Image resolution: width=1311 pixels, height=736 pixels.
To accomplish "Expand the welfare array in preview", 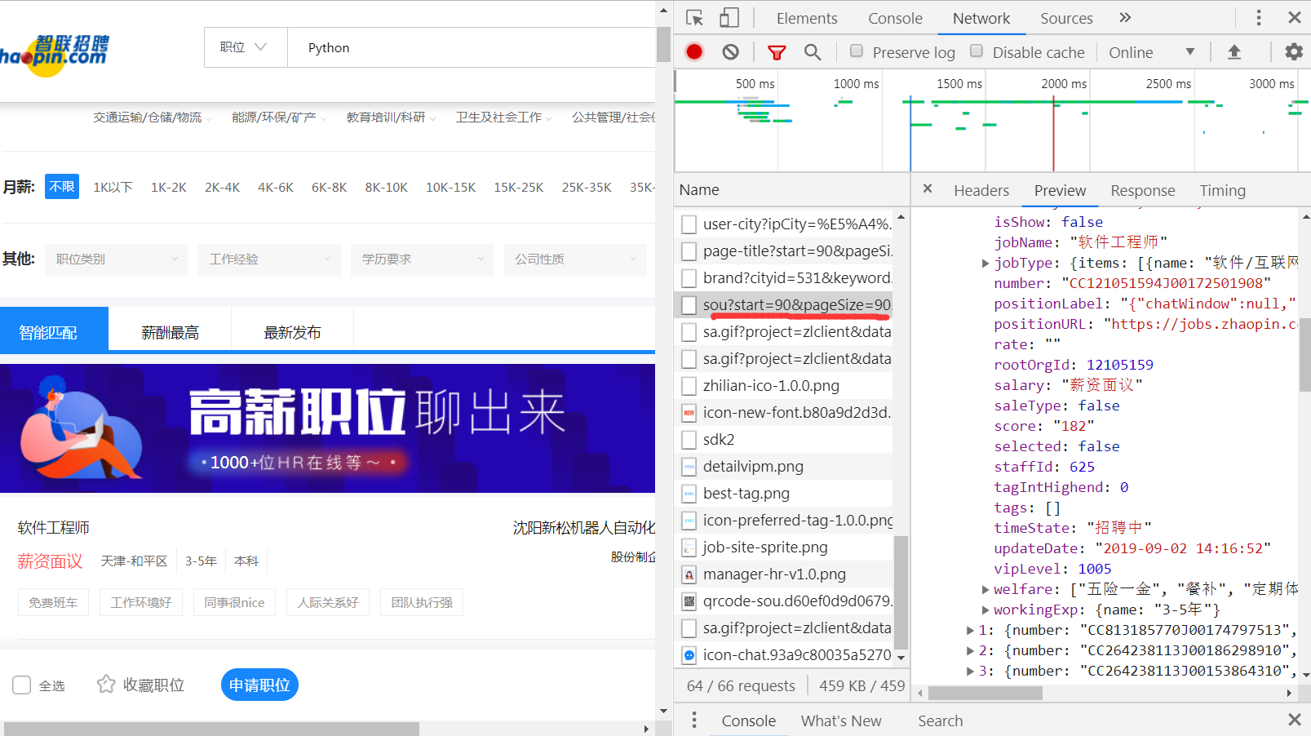I will pyautogui.click(x=985, y=589).
